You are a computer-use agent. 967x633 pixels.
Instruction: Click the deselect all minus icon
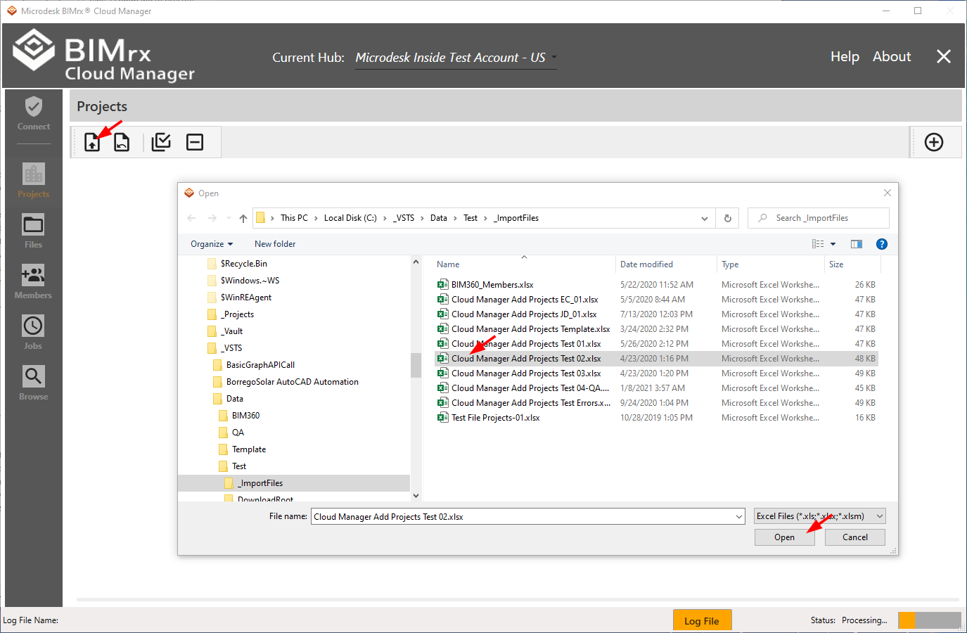coord(195,142)
